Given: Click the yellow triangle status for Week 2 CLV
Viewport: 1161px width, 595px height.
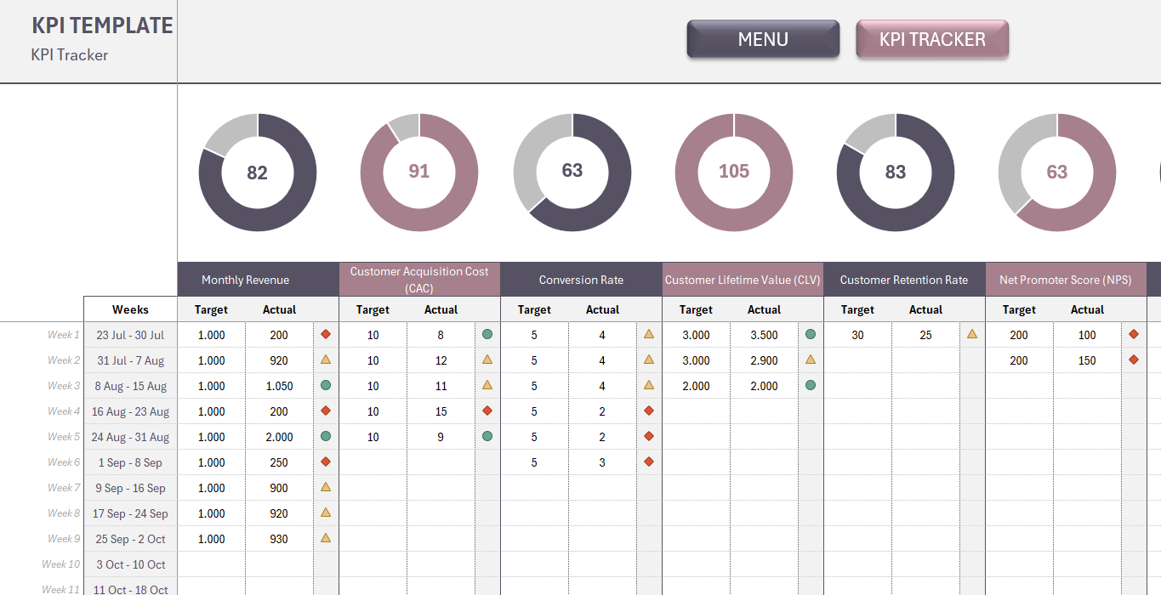Looking at the screenshot, I should click(x=810, y=360).
